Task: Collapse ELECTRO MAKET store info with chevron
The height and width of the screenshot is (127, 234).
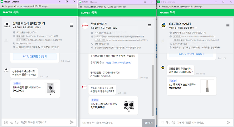Action: pos(196,28)
